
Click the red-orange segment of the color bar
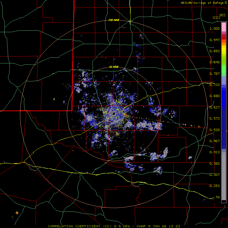pyautogui.click(x=224, y=41)
